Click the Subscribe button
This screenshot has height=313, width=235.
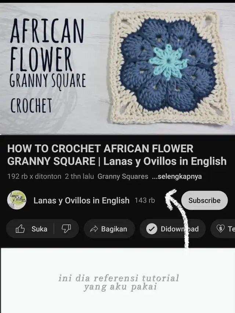(x=204, y=200)
